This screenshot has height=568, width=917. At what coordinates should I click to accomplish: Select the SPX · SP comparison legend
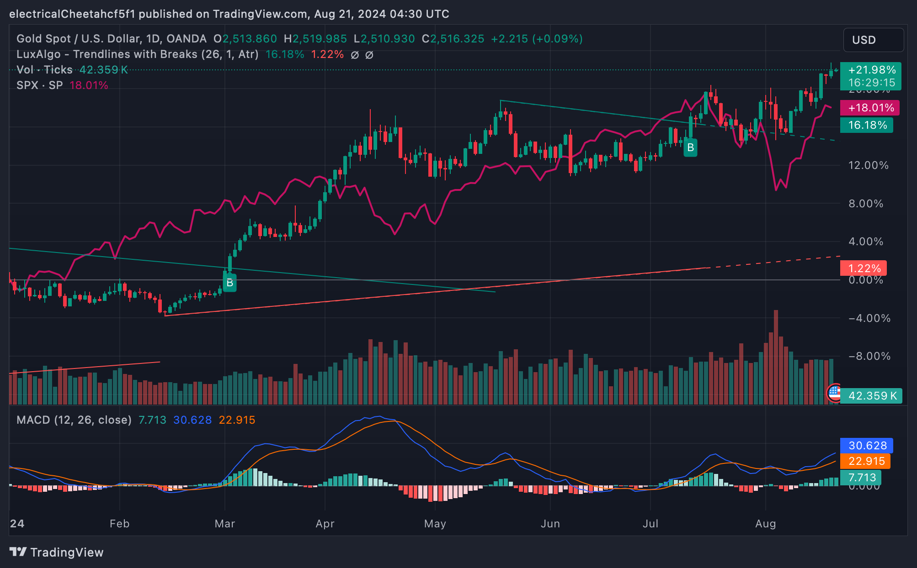pos(40,85)
